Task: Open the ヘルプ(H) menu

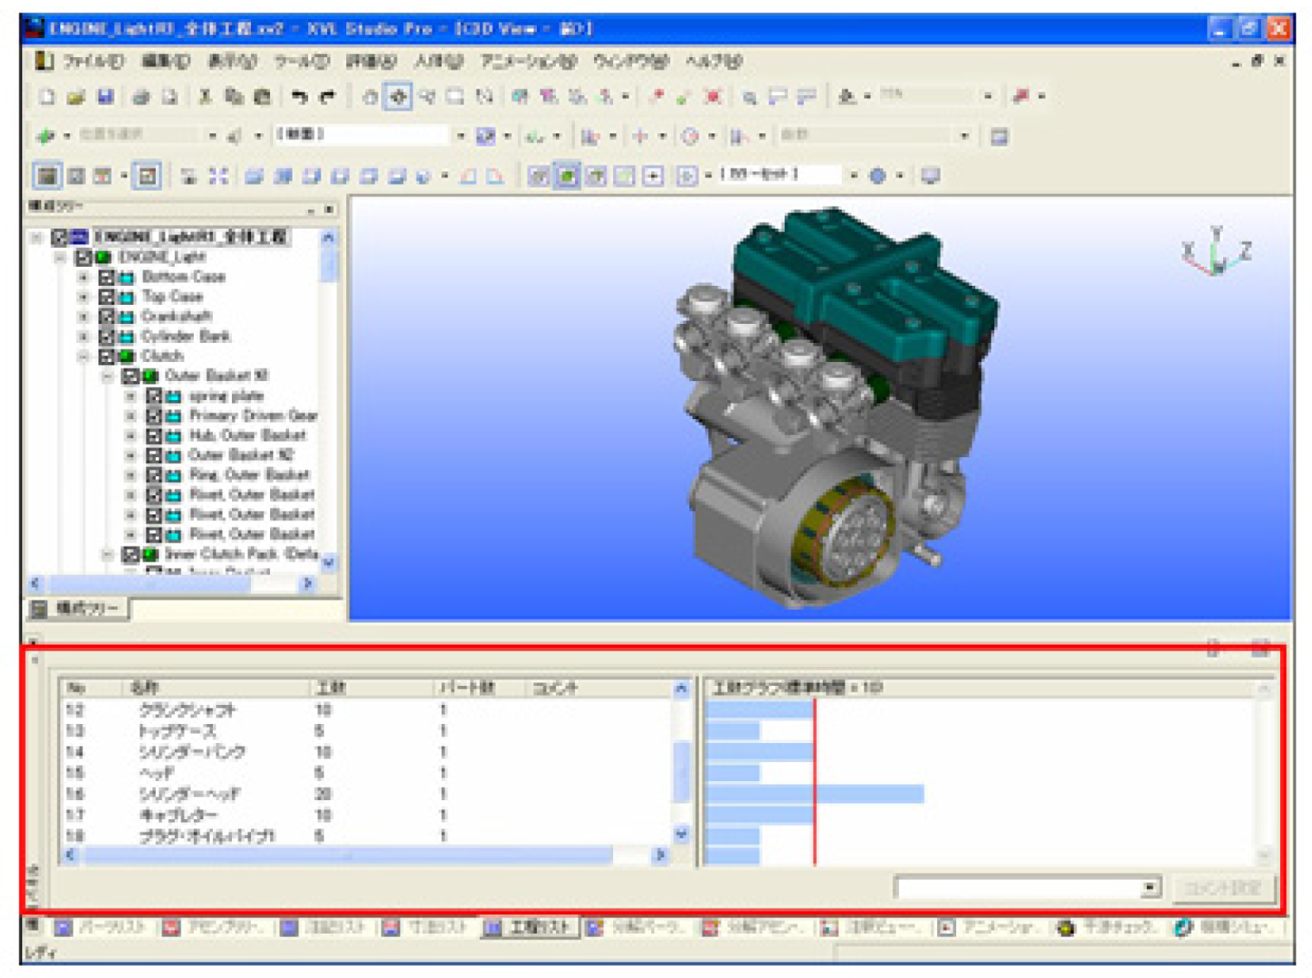Action: (714, 62)
